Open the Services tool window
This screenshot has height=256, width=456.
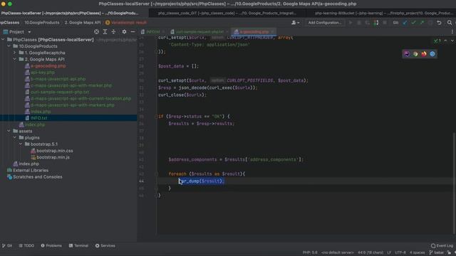point(105,245)
